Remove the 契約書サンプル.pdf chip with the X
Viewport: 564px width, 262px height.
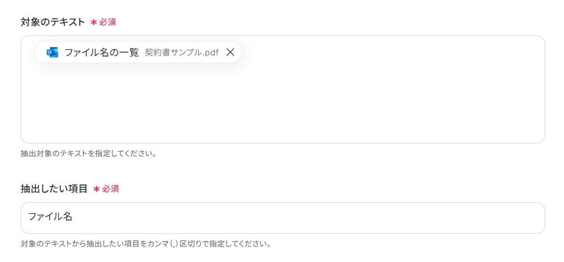coord(230,53)
